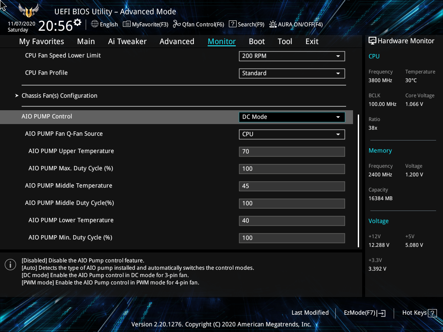443x332 pixels.
Task: Select AIO PUMP Control label
Action: click(x=47, y=116)
